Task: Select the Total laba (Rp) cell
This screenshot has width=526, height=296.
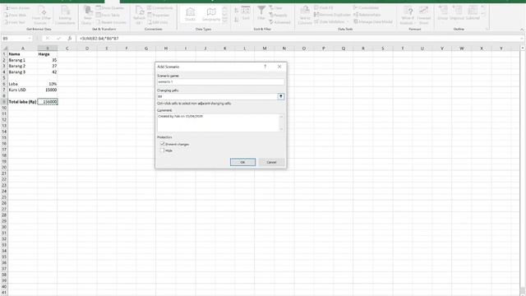Action: click(22, 102)
